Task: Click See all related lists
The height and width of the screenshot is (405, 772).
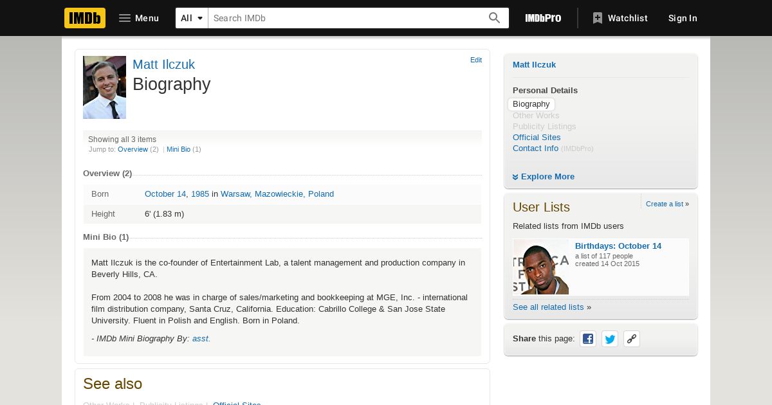Action: pos(548,307)
